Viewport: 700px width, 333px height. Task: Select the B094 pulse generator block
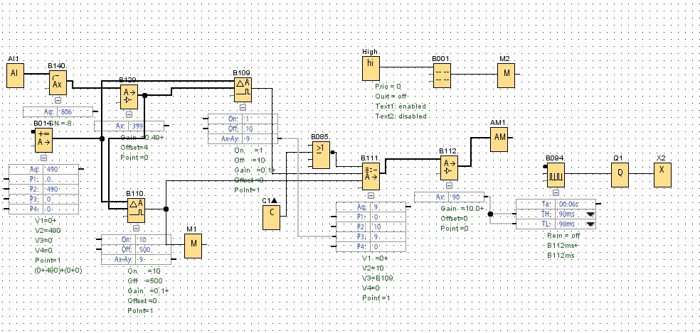[555, 173]
